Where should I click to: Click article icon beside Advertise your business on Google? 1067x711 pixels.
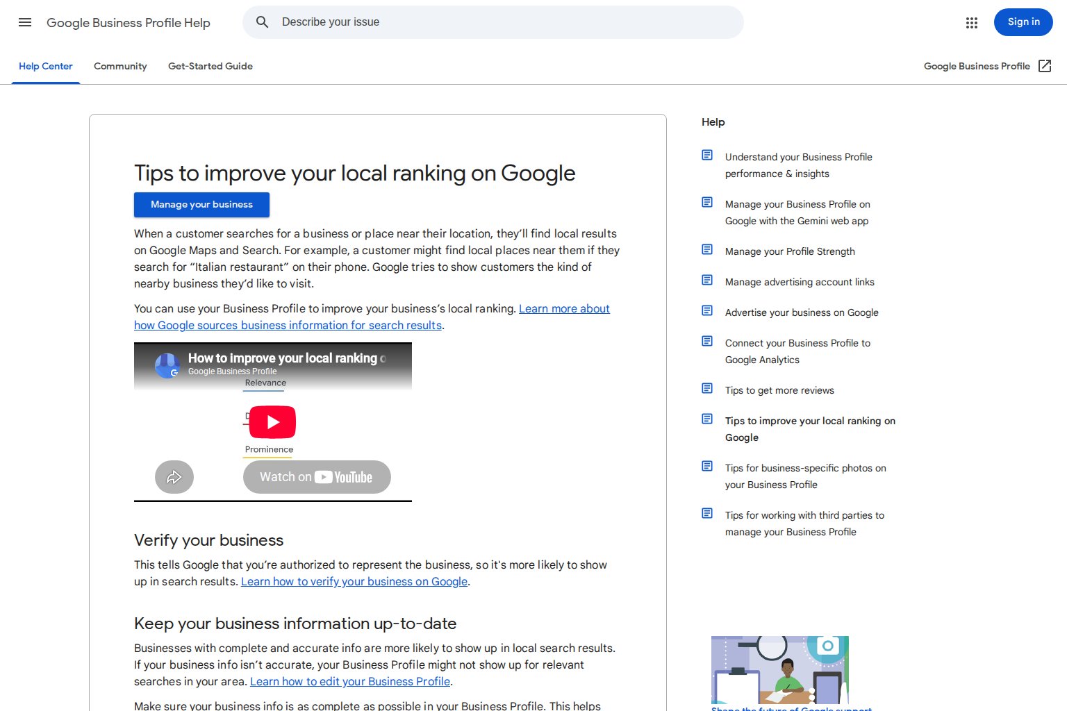tap(707, 310)
